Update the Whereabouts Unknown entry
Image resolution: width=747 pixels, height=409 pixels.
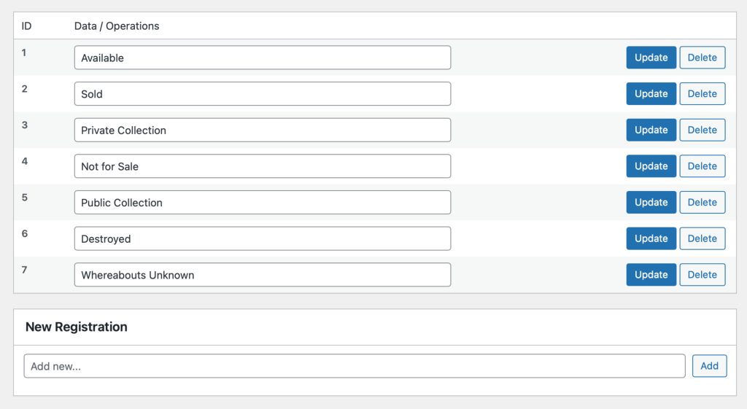coord(651,275)
